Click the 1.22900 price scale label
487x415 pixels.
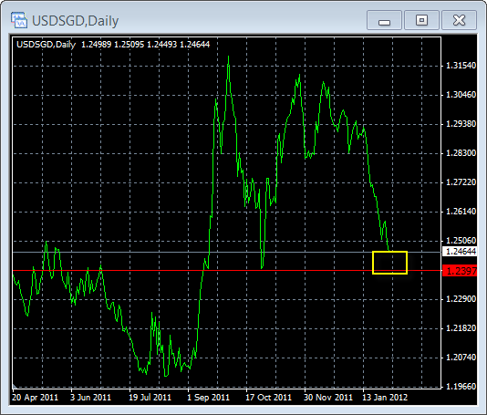(461, 299)
